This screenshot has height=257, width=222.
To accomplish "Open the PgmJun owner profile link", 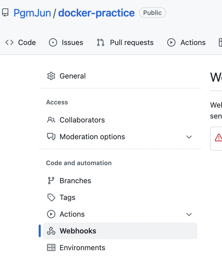I will 32,13.
